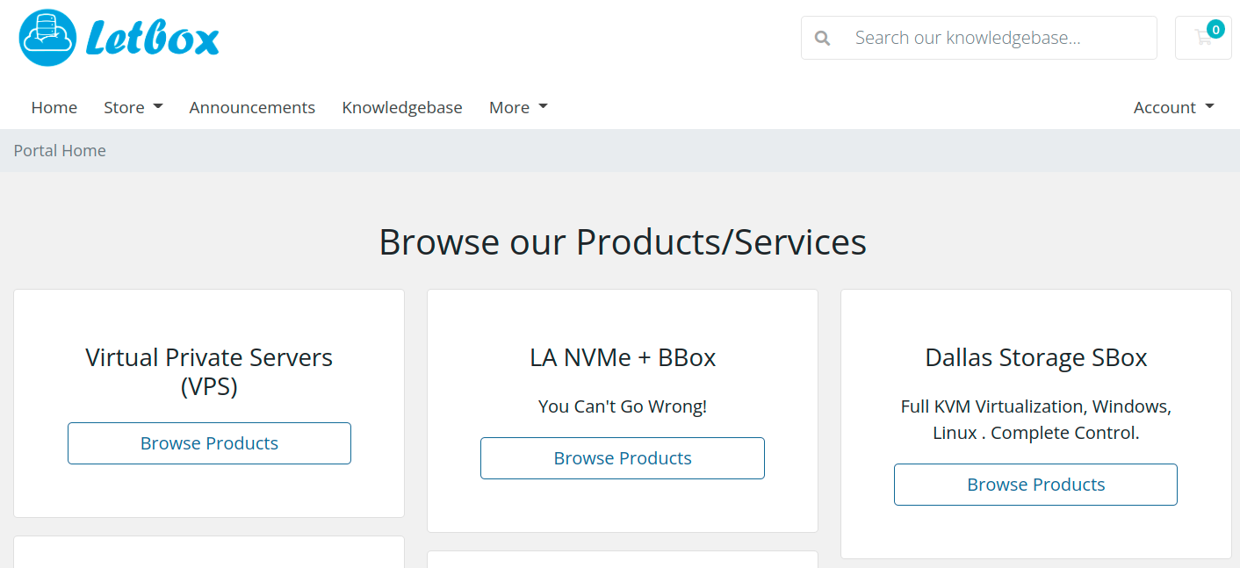Focus the knowledgebase search field
This screenshot has width=1240, height=568.
[1000, 38]
